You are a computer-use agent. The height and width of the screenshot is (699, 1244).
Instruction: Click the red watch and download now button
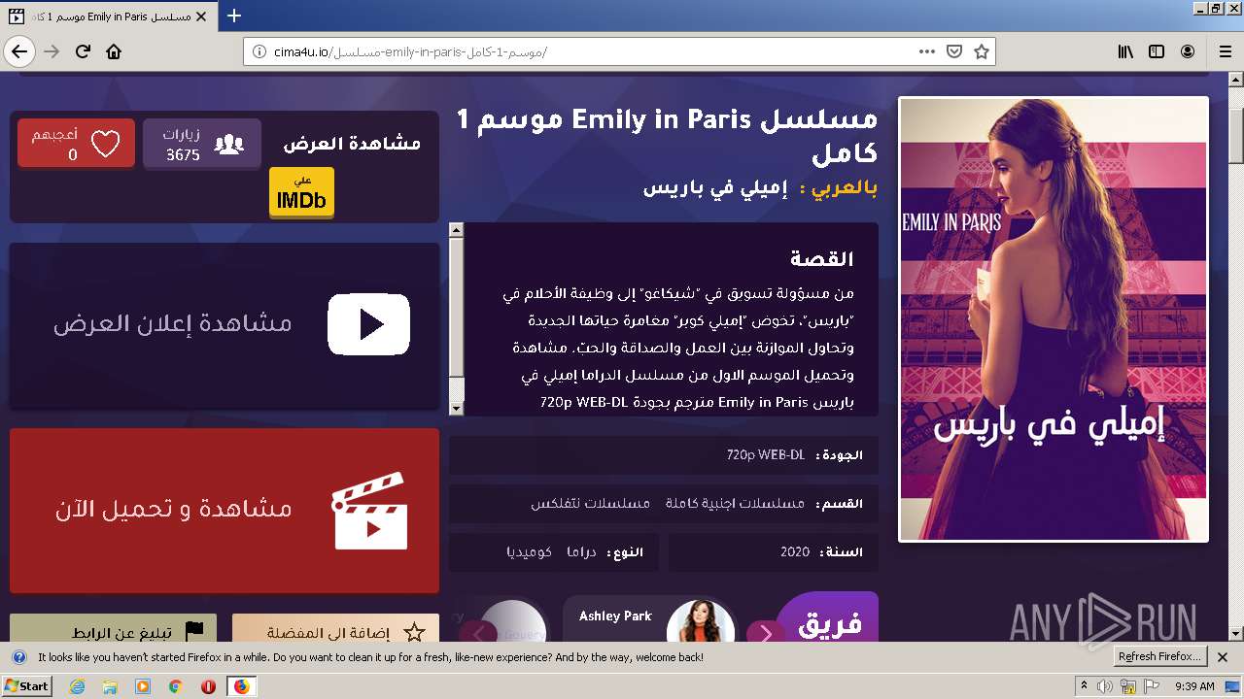pyautogui.click(x=225, y=511)
